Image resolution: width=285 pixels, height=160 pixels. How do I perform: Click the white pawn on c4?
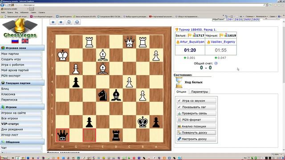[129, 82]
